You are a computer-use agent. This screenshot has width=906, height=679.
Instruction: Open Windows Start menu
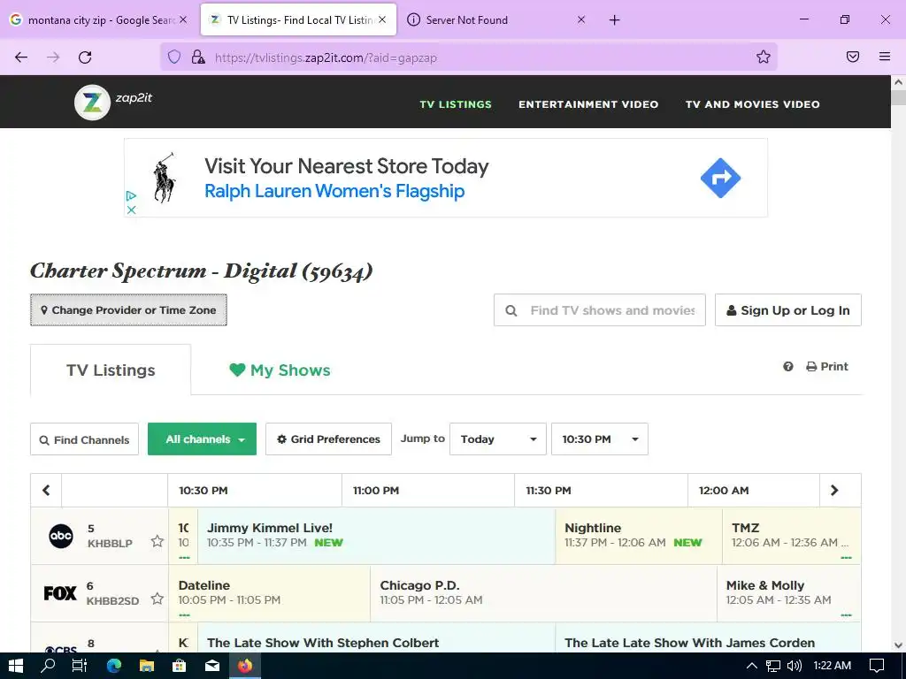click(x=16, y=666)
